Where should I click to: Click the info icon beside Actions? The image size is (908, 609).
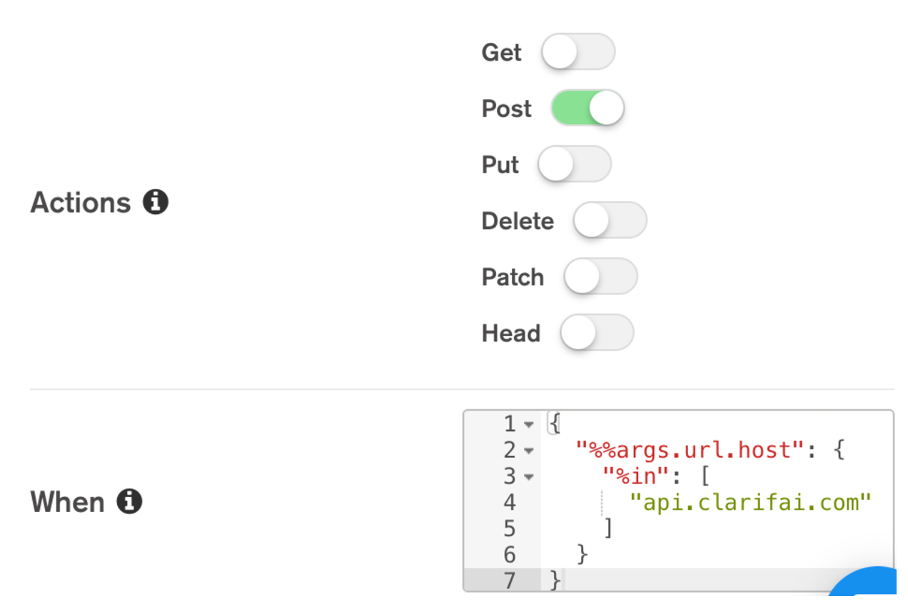click(156, 203)
